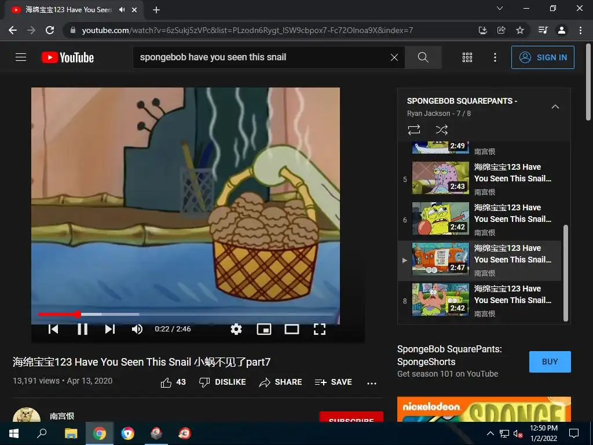The height and width of the screenshot is (445, 593).
Task: Open the YouTube hamburger guide menu
Action: point(21,57)
